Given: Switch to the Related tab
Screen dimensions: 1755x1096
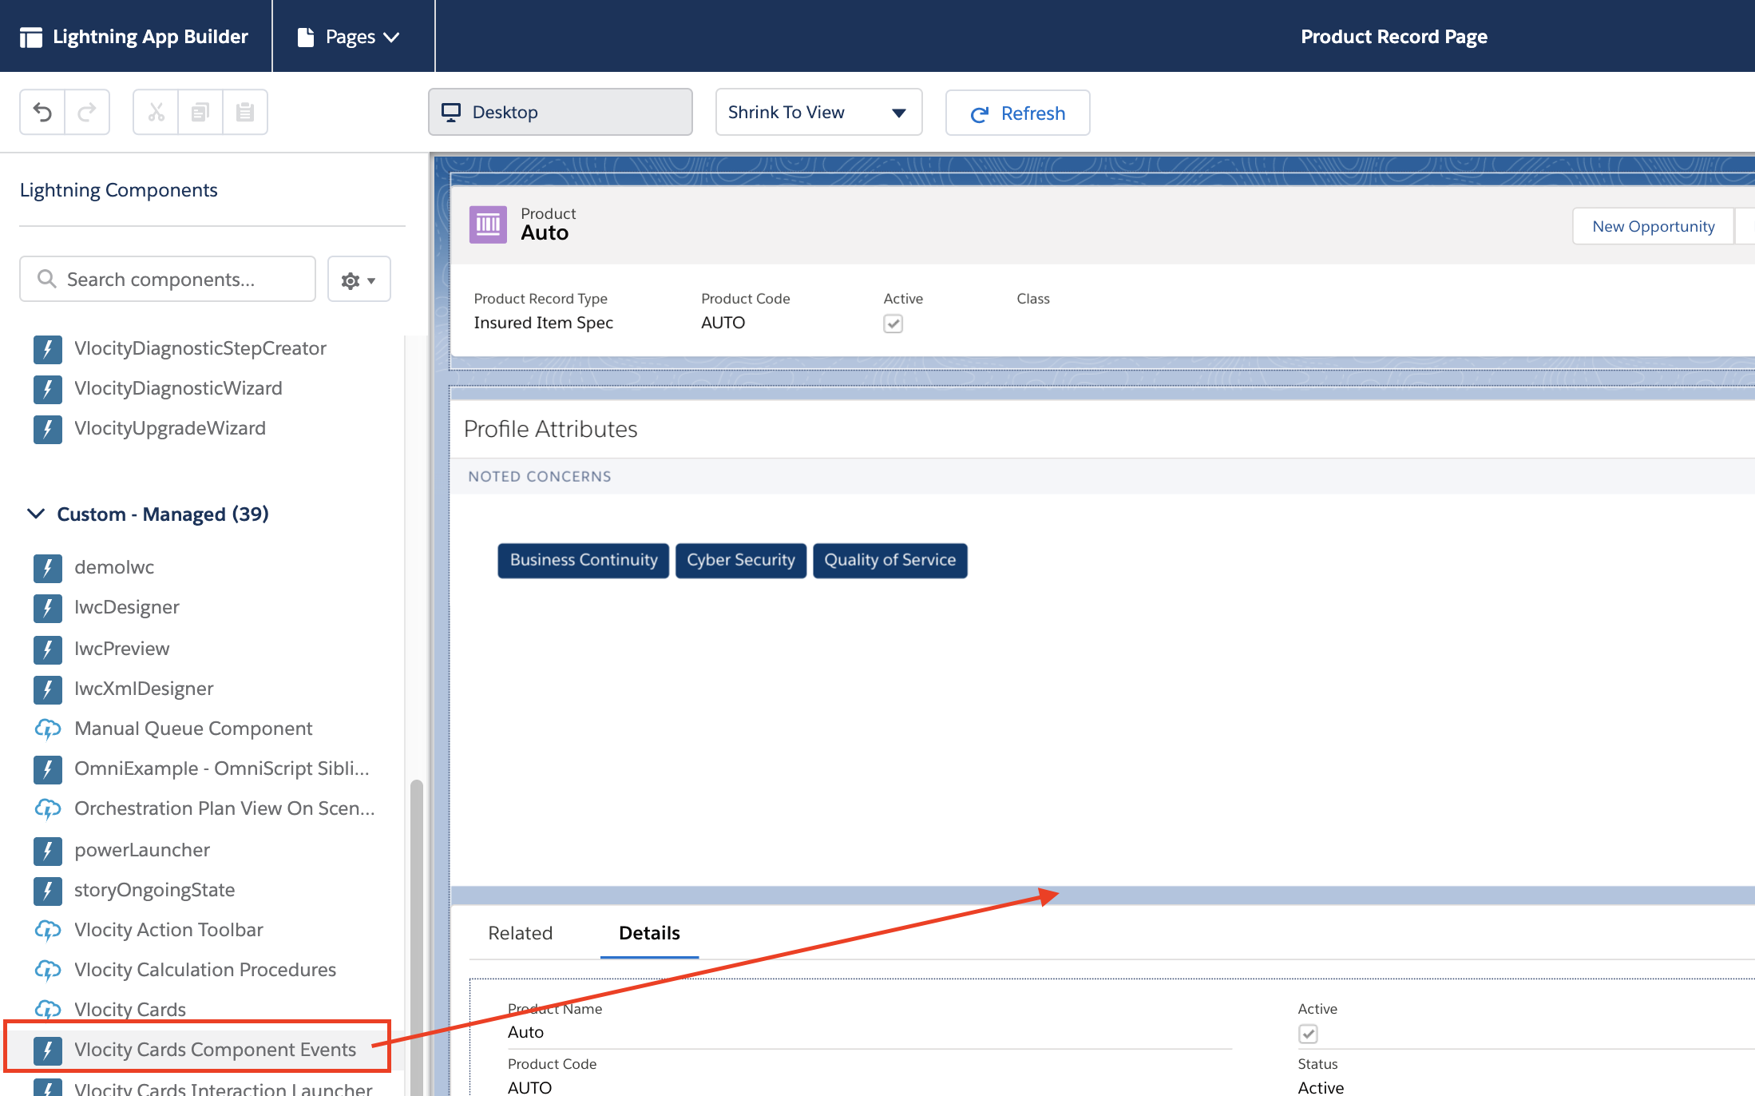Looking at the screenshot, I should pos(521,933).
